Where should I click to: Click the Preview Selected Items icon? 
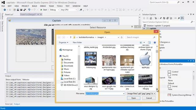[x=182, y=18]
